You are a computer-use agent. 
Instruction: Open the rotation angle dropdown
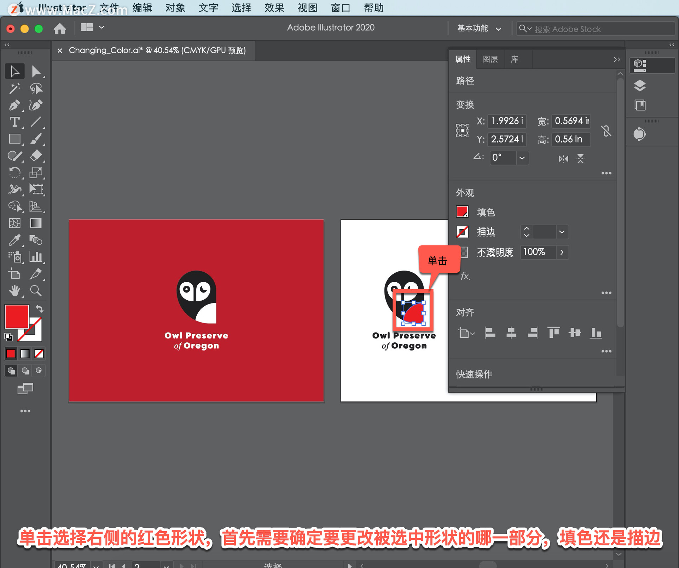click(522, 158)
